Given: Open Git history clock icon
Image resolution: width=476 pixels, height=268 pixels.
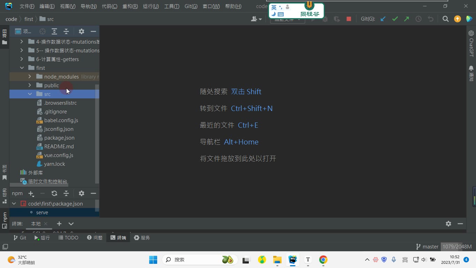Looking at the screenshot, I should [x=419, y=19].
